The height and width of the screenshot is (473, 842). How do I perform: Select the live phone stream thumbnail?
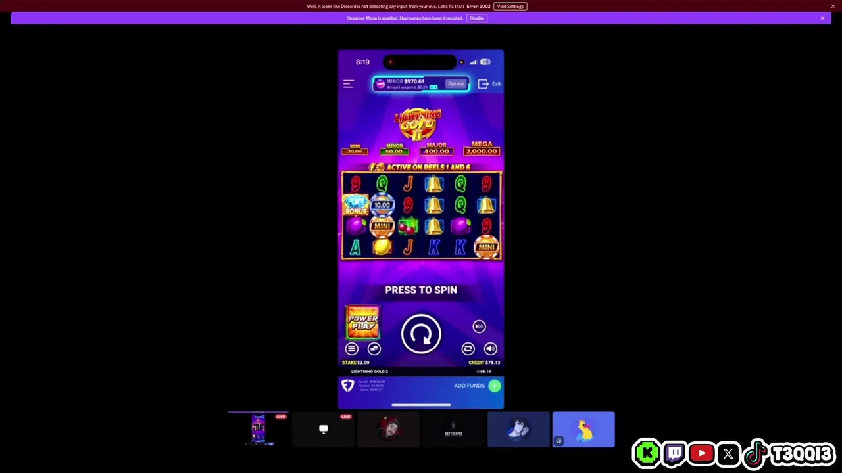coord(258,430)
